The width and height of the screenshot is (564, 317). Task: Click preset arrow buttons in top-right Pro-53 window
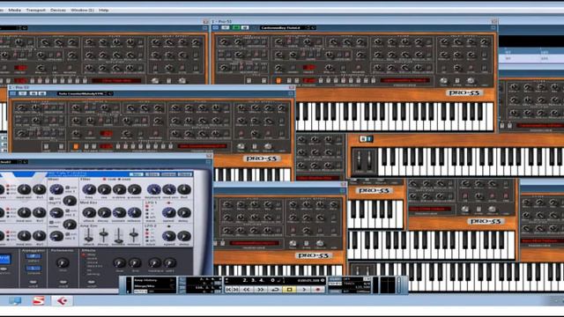(x=310, y=27)
